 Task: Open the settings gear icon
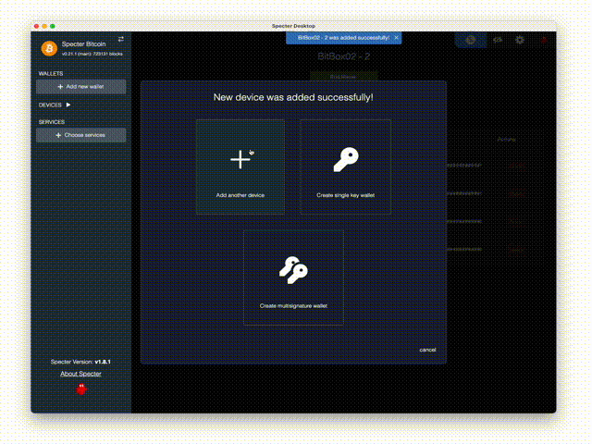tap(520, 40)
